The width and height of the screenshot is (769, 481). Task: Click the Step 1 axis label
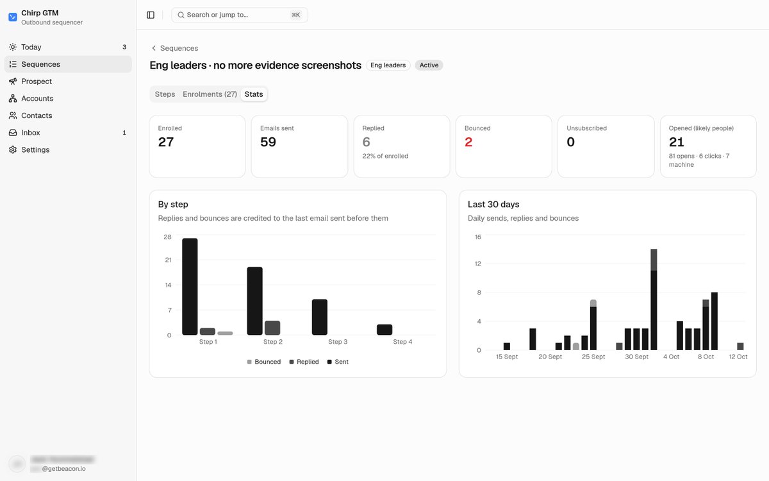pyautogui.click(x=208, y=342)
